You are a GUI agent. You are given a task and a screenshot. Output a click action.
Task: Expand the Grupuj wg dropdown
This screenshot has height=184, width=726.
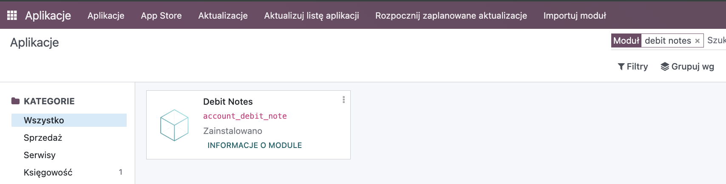click(687, 67)
